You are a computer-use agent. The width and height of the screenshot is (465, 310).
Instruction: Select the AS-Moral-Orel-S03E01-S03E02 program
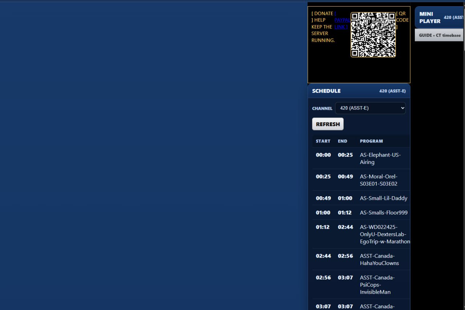pos(379,180)
